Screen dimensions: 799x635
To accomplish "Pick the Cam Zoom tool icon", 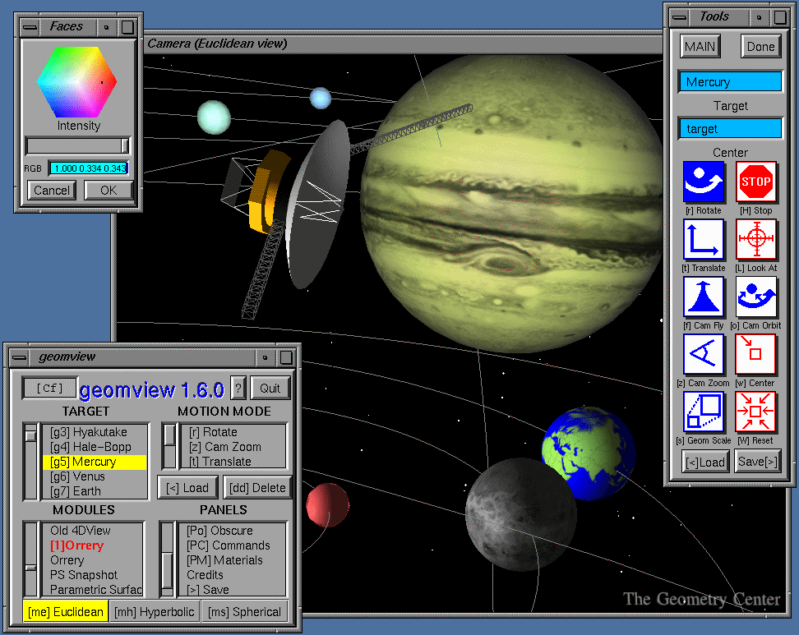I will 704,354.
